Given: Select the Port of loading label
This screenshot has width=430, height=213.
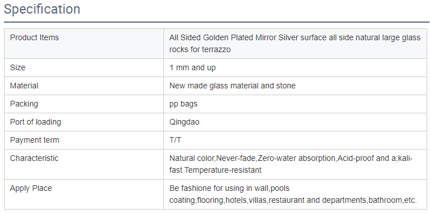Looking at the screenshot, I should click(35, 122).
